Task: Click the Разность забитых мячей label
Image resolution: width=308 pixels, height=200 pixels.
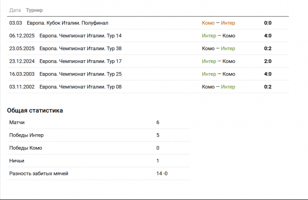Action: click(x=39, y=173)
